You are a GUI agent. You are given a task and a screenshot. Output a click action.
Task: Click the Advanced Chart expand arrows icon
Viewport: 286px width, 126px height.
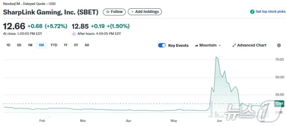(x=234, y=45)
